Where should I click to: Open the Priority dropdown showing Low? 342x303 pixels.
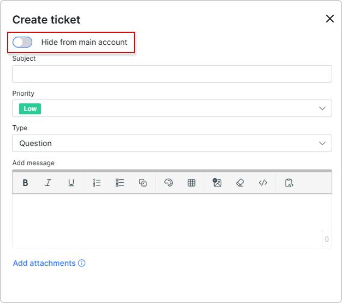[172, 108]
